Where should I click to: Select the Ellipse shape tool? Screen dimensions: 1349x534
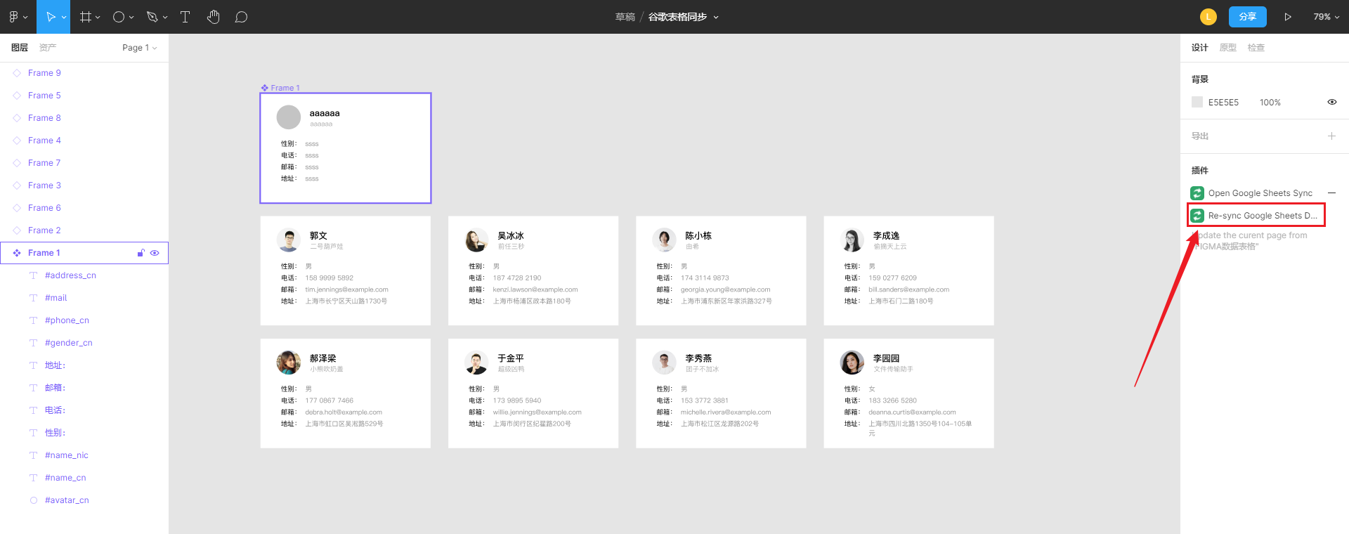(x=119, y=17)
